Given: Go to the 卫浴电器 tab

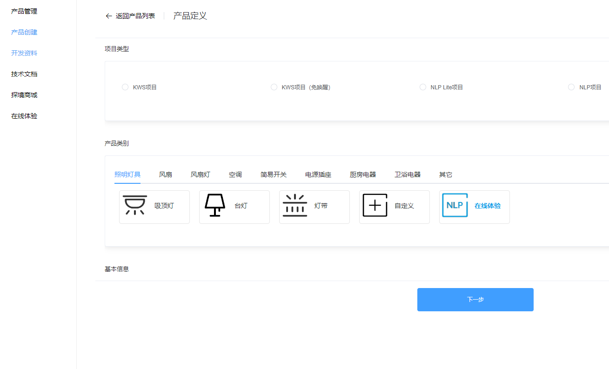Looking at the screenshot, I should click(408, 174).
